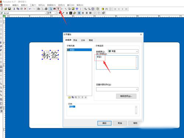Open the 文件 menu
This screenshot has width=184, height=138.
(7, 5)
